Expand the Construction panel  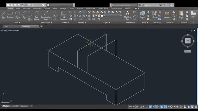click(46, 23)
